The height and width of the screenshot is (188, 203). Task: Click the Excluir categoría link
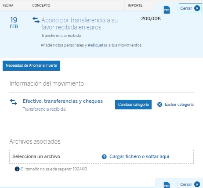pyautogui.click(x=179, y=105)
